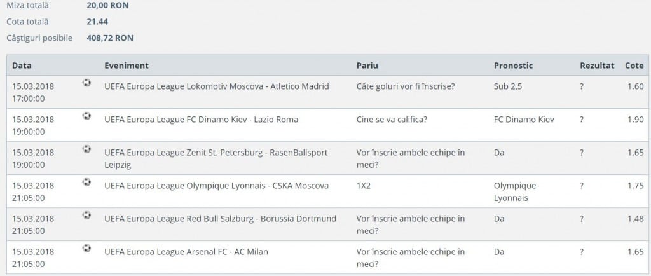Click soccer ball icon for Arsenal FC match
651x276 pixels.
(x=86, y=248)
